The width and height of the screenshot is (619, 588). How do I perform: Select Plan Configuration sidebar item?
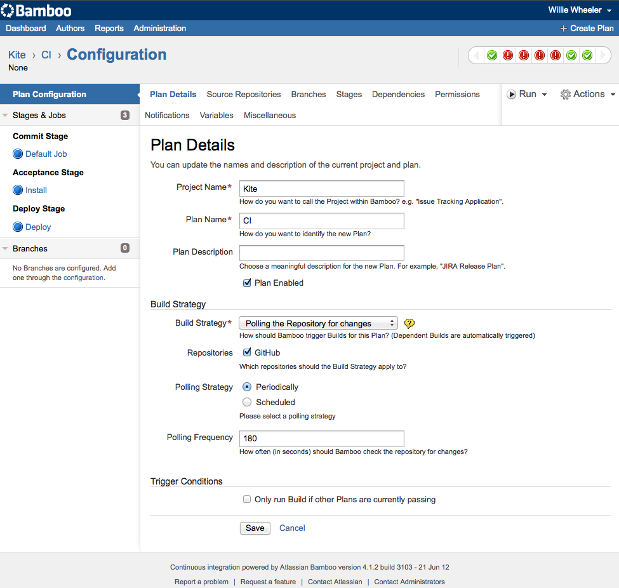tap(70, 94)
